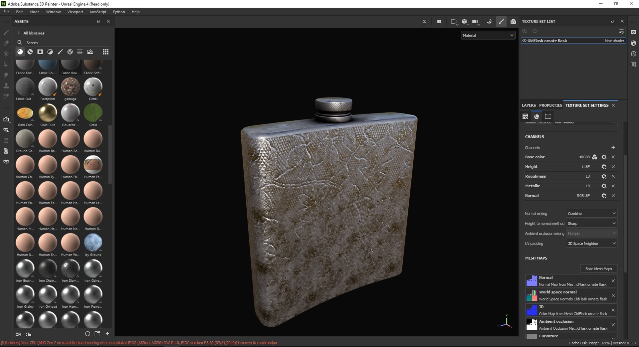This screenshot has height=347, width=639.
Task: Filter assets by environment maps icon
Action: tap(90, 52)
